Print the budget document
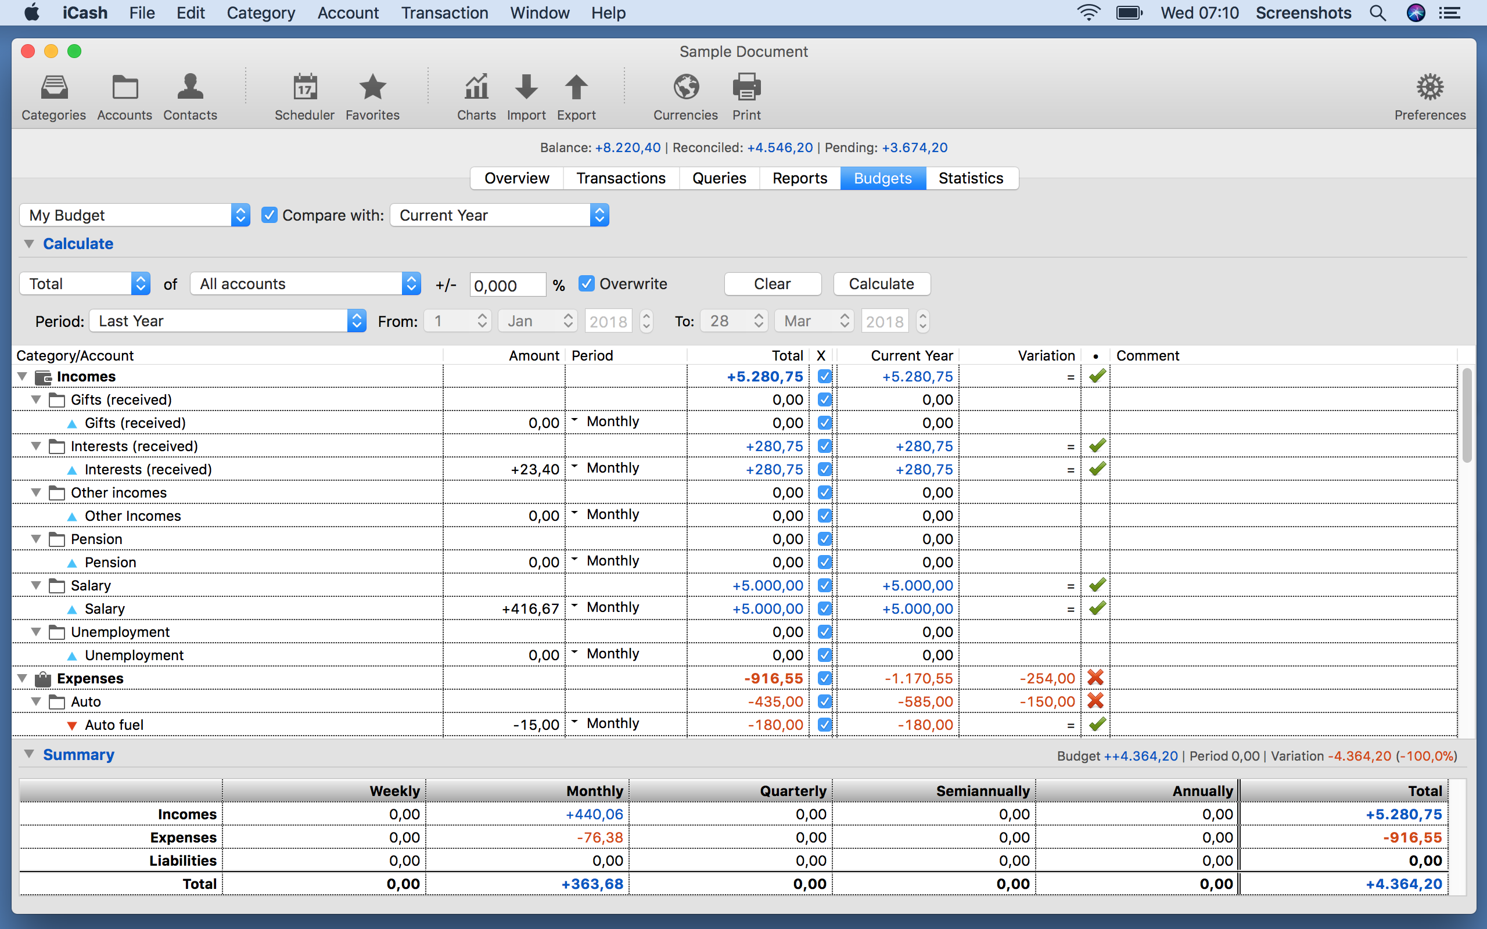The height and width of the screenshot is (929, 1487). (x=745, y=95)
